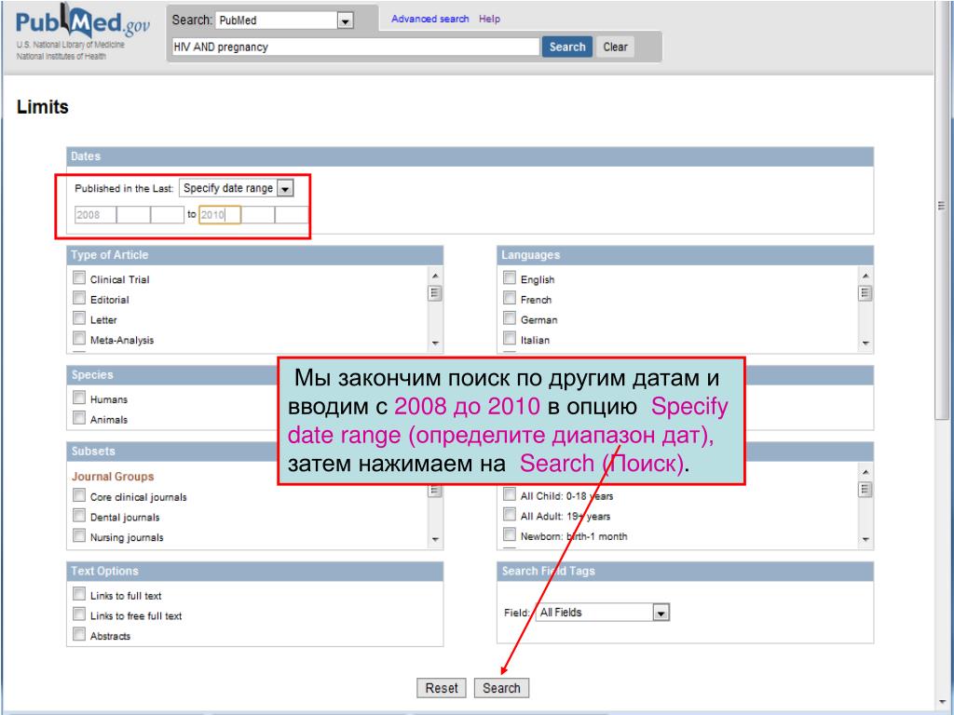Viewport: 954px width, 715px height.
Task: Check the Dental journals checkbox
Action: pos(79,516)
